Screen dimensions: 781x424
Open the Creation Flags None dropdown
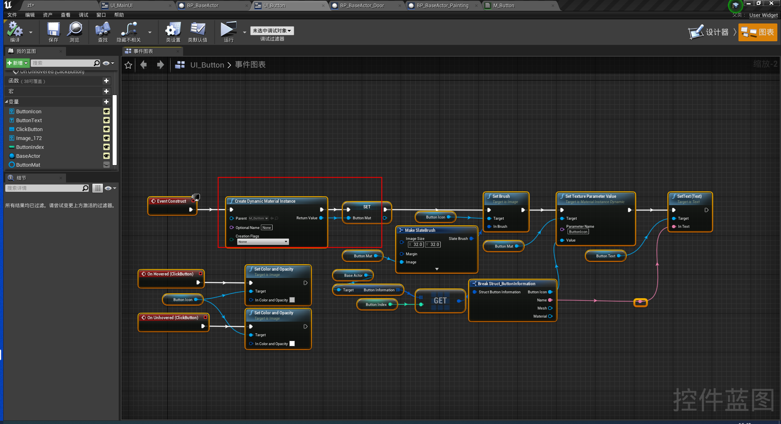pos(263,242)
